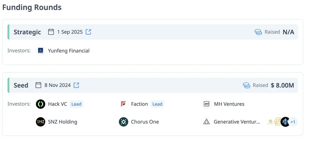
Task: Click the SNZ Holding logo
Action: (41, 122)
